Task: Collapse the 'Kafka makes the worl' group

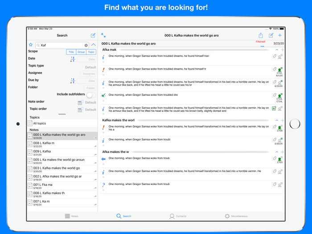Action: [x=276, y=120]
